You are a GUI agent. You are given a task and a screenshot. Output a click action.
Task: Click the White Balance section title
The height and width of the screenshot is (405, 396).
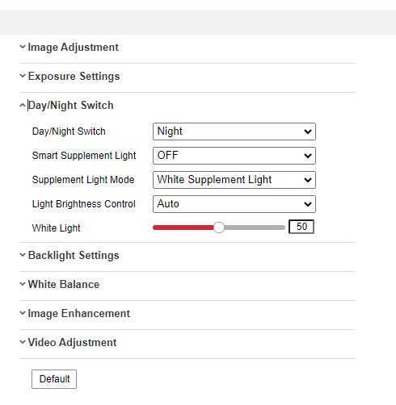64,284
